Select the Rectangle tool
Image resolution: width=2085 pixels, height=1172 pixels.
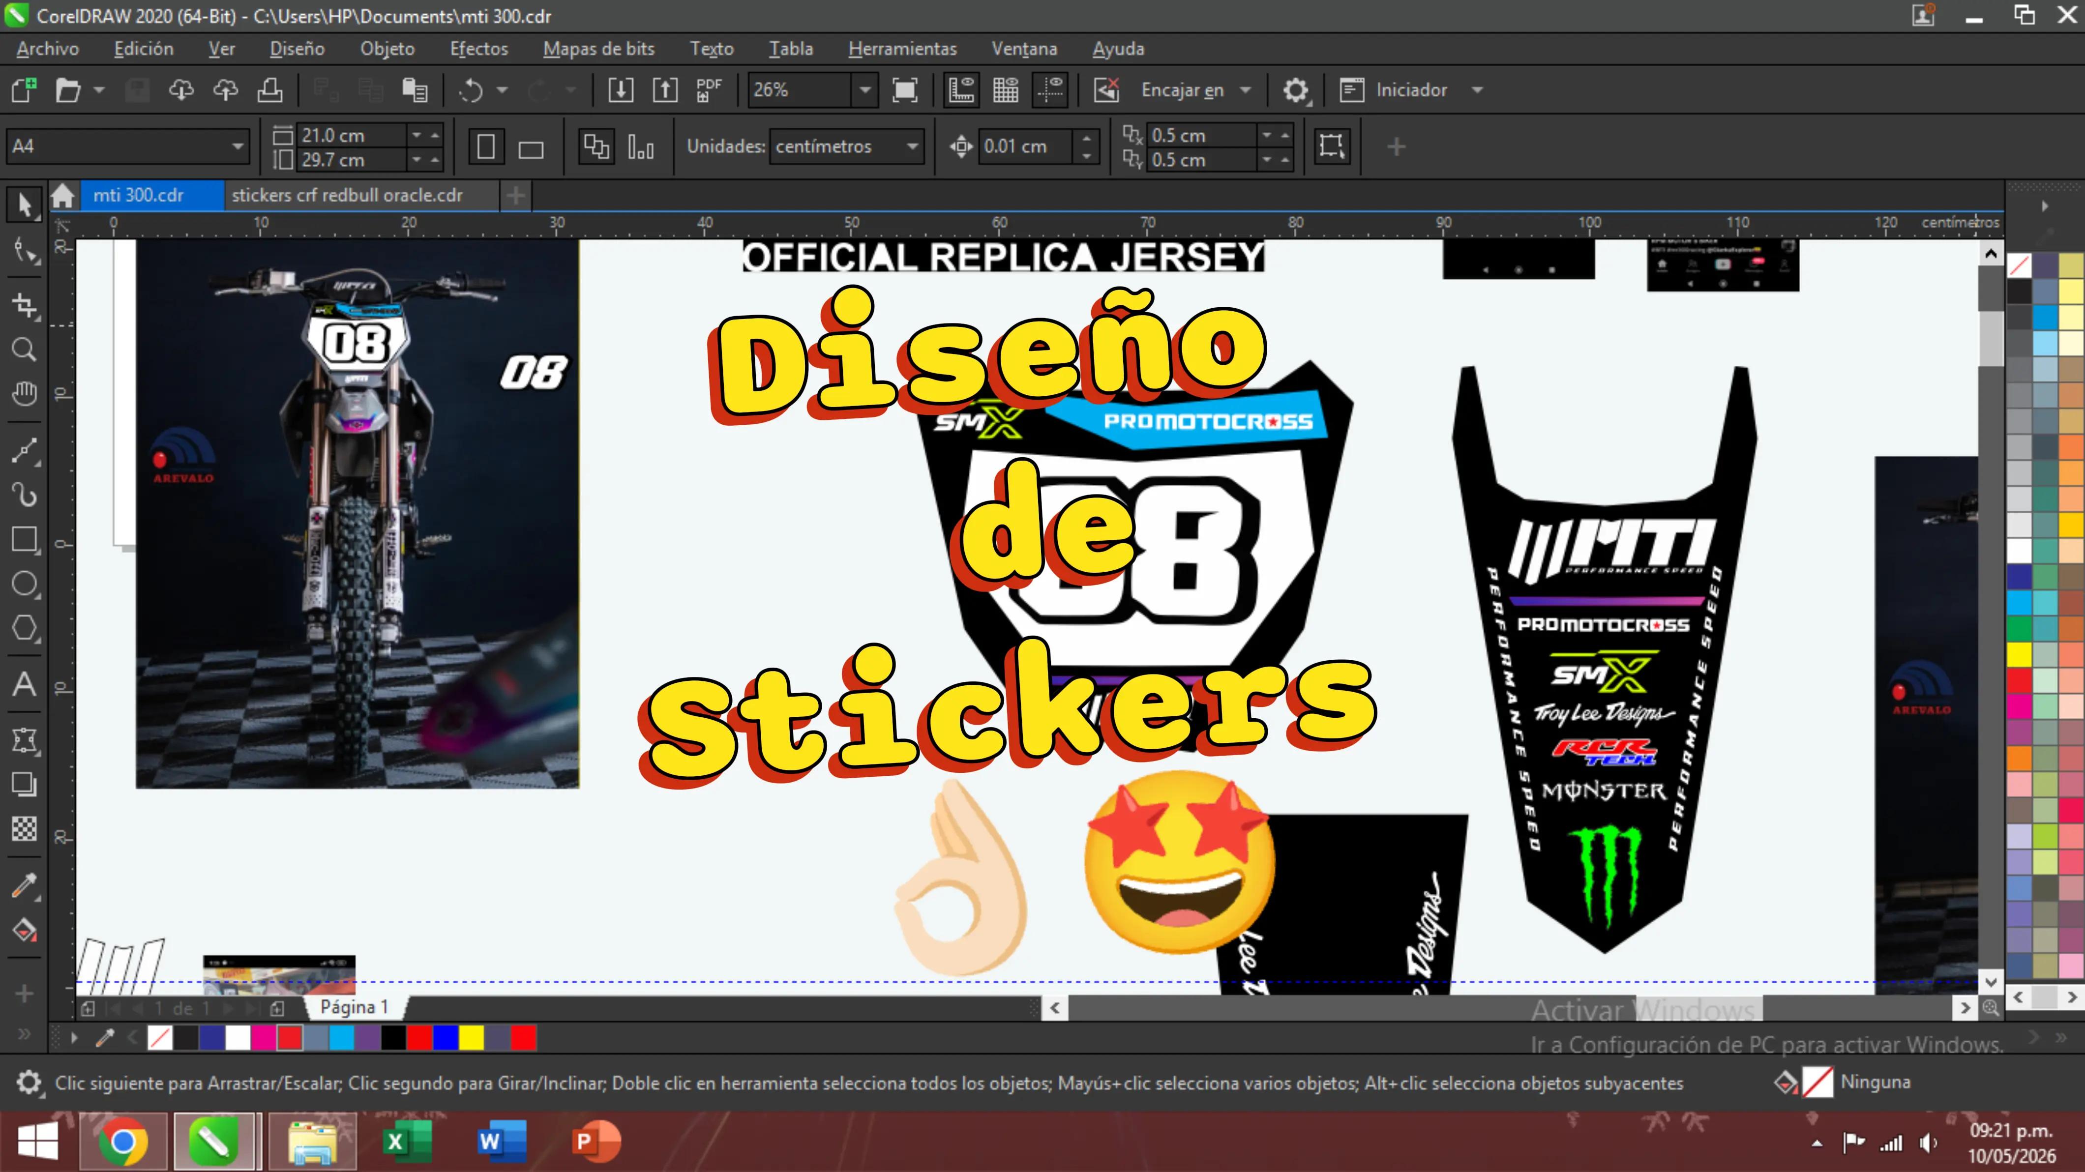[24, 540]
